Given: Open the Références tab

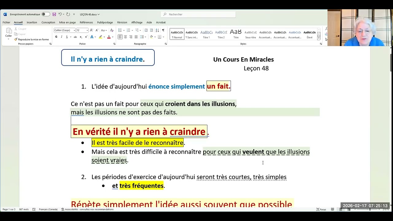Looking at the screenshot, I should click(x=86, y=22).
